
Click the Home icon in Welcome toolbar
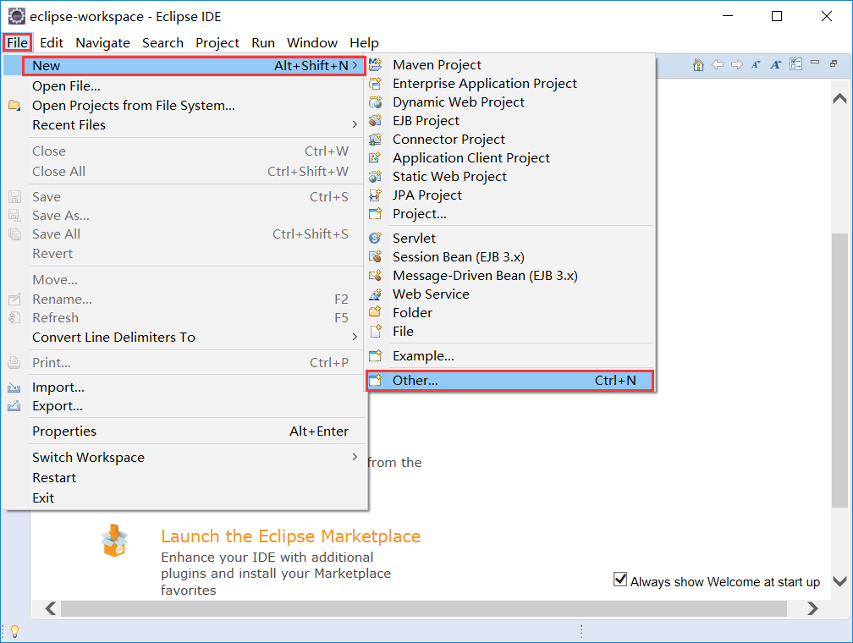pyautogui.click(x=698, y=65)
